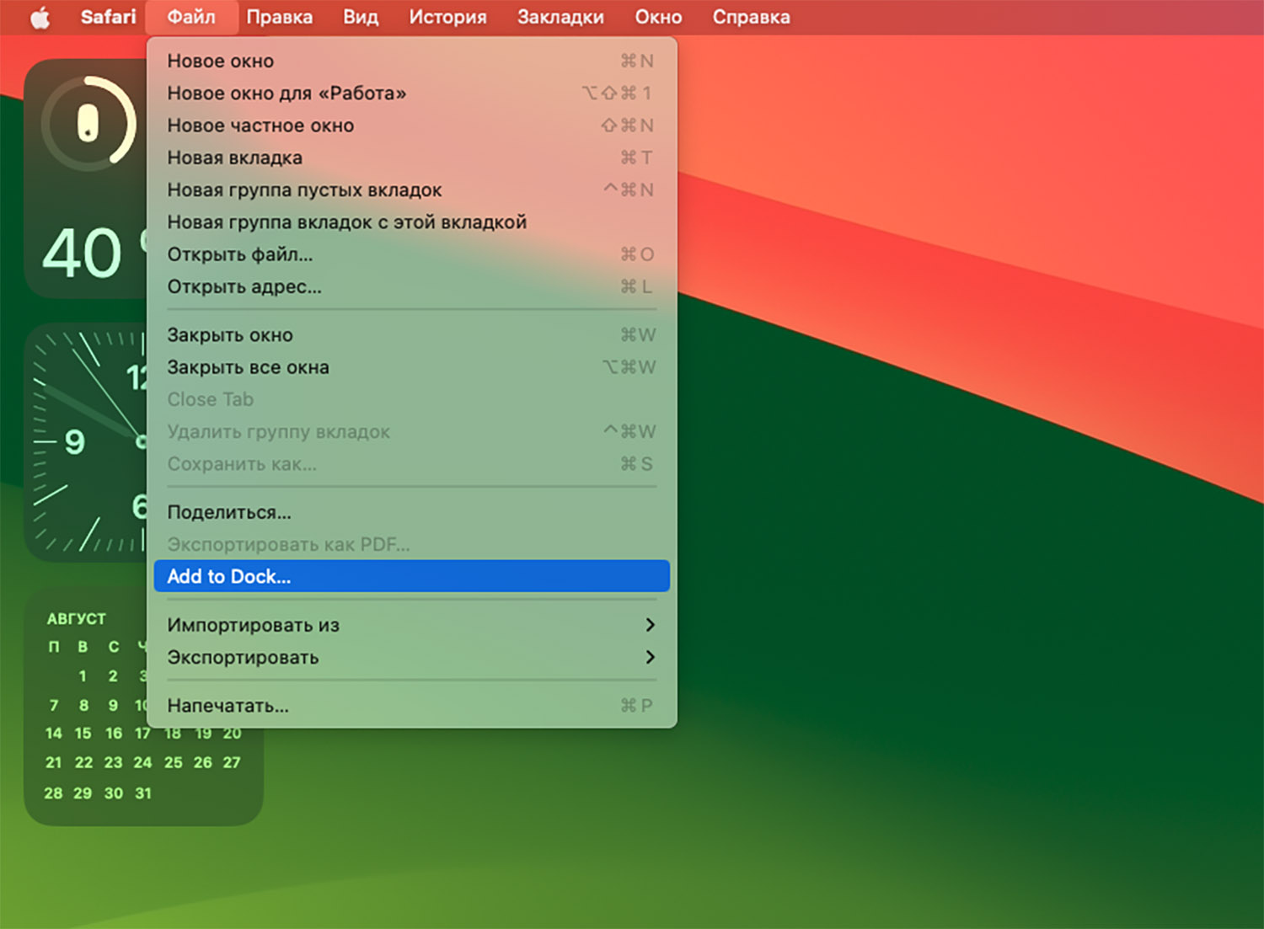Choose Открыть файл… menu item
The width and height of the screenshot is (1264, 929).
click(x=240, y=254)
